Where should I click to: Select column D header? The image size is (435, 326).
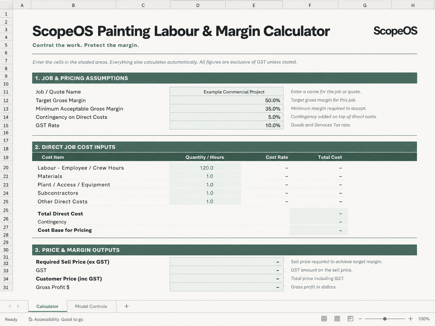[198, 5]
